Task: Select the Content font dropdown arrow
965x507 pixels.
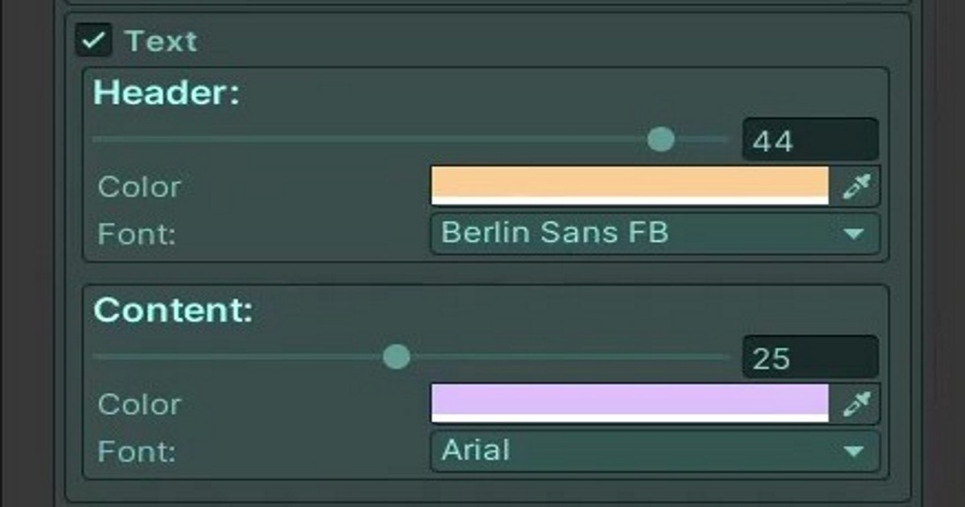Action: pos(855,451)
